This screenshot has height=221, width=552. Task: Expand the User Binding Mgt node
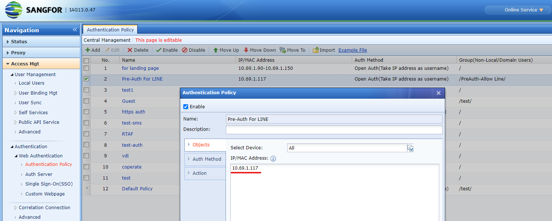coord(16,93)
